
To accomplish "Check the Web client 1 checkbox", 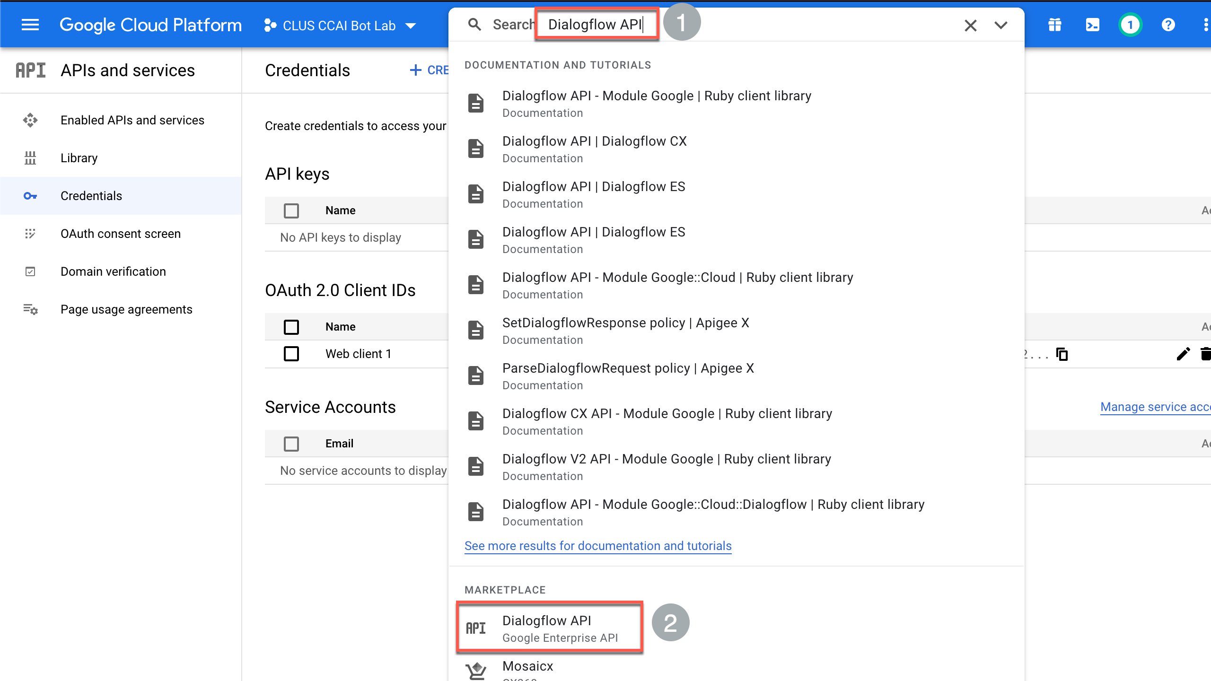I will 291,354.
